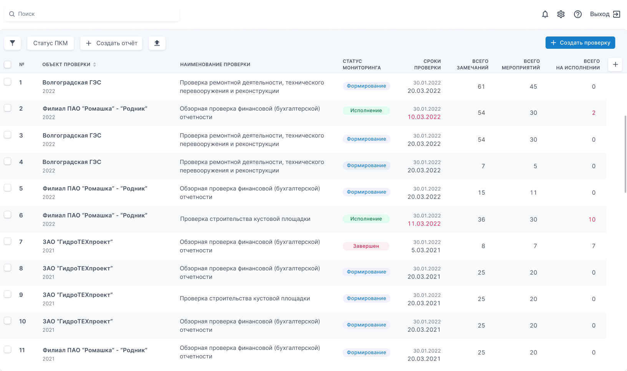627x371 pixels.
Task: Toggle the select-all checkbox in header
Action: tap(7, 64)
